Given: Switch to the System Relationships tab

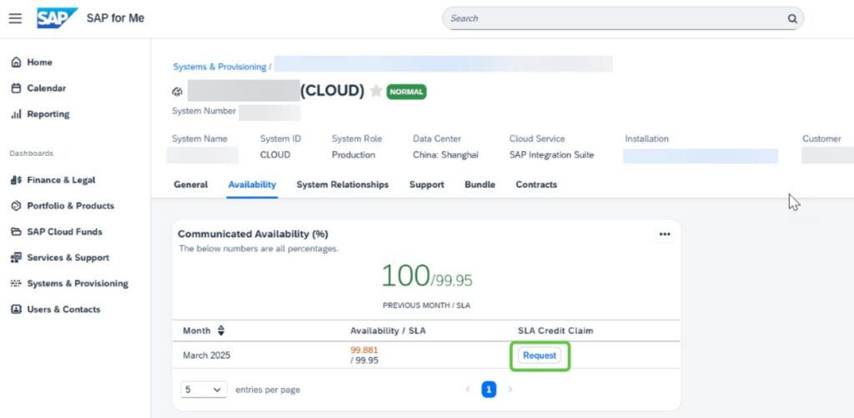Looking at the screenshot, I should [x=343, y=184].
